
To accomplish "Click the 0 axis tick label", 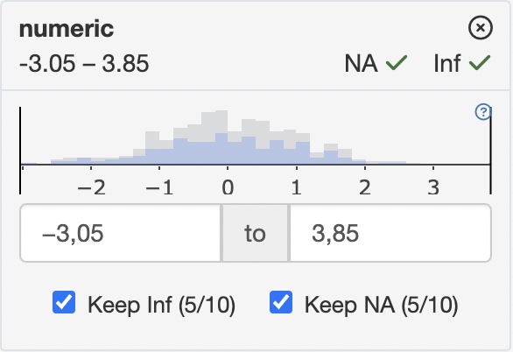I will (x=228, y=187).
